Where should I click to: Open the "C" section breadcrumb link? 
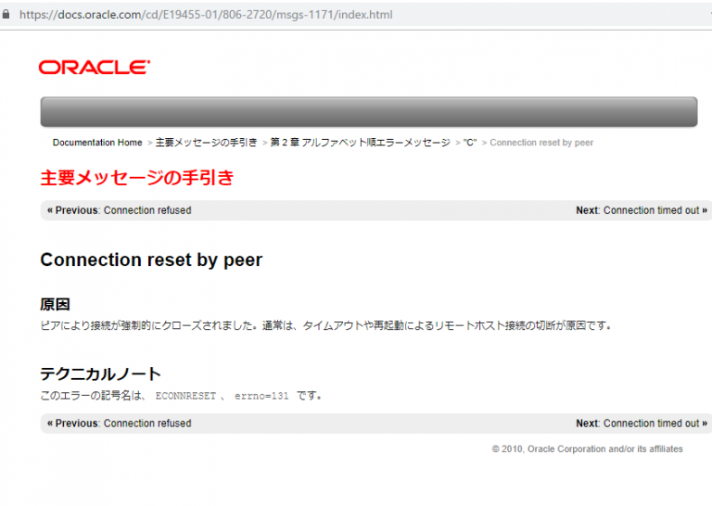tap(470, 143)
